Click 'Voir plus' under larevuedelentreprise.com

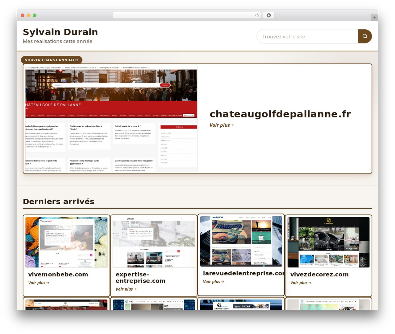pos(213,281)
